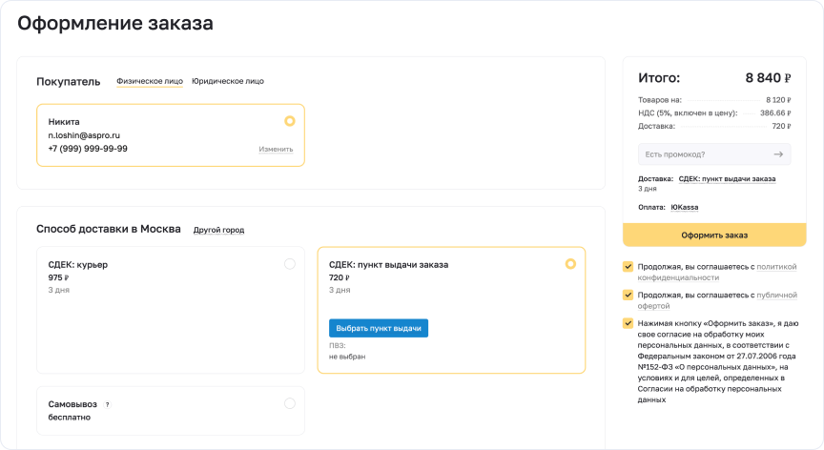Select the СДЕК: пункт выдачи заказа radio
This screenshot has height=450, width=824.
pos(570,264)
